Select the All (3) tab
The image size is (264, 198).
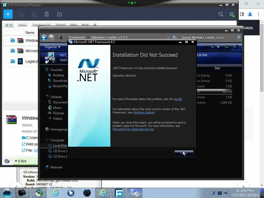point(9,25)
